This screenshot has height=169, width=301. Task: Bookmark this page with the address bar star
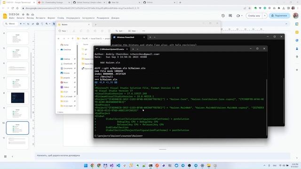[x=249, y=8]
